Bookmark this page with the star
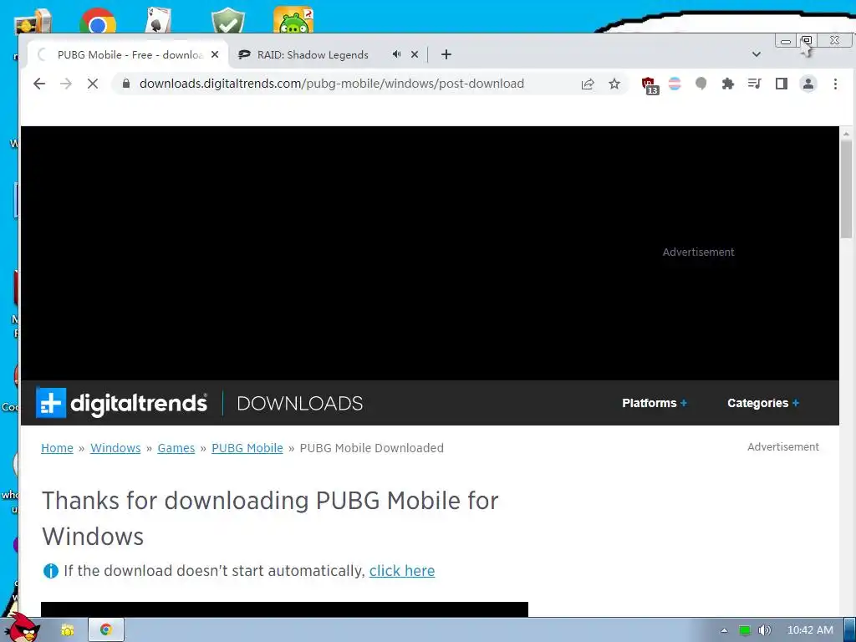The width and height of the screenshot is (856, 642). (614, 84)
